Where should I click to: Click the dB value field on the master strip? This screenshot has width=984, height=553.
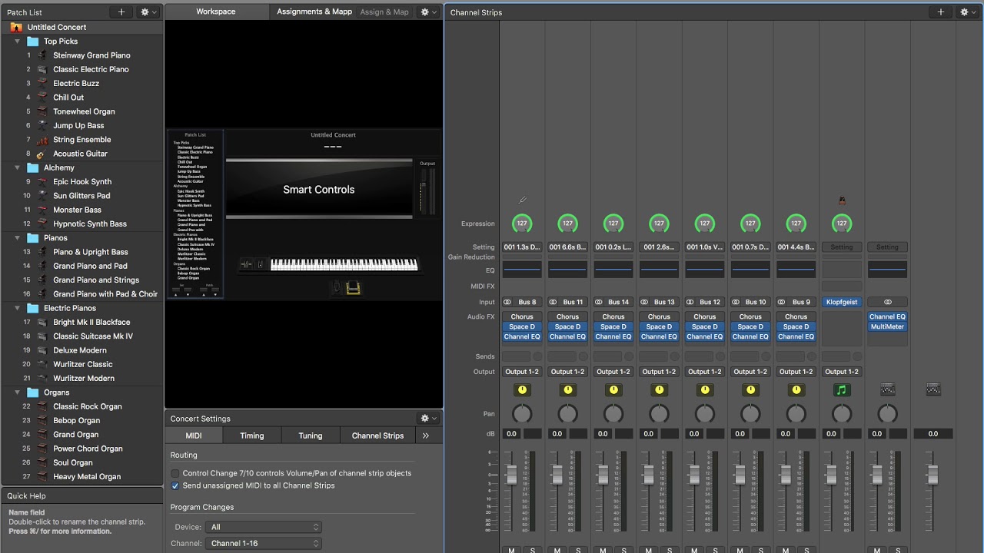pos(932,433)
